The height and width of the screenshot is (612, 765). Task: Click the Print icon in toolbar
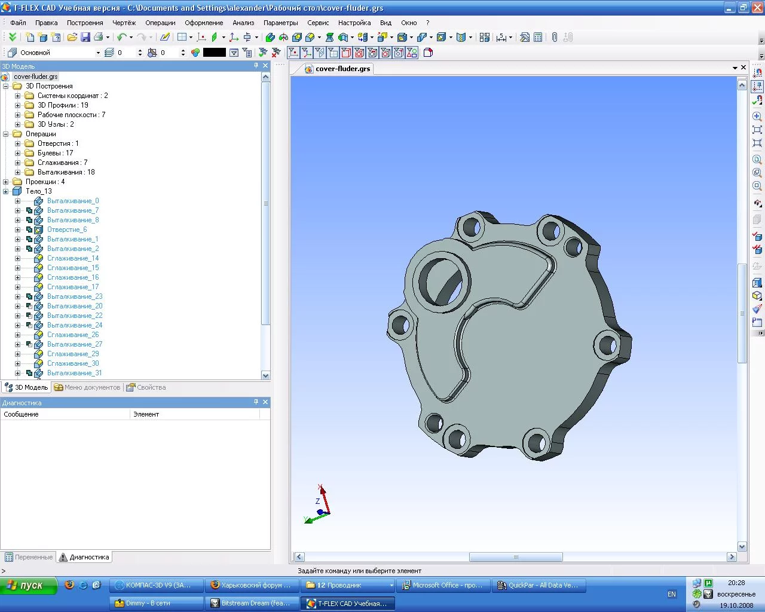pos(99,37)
